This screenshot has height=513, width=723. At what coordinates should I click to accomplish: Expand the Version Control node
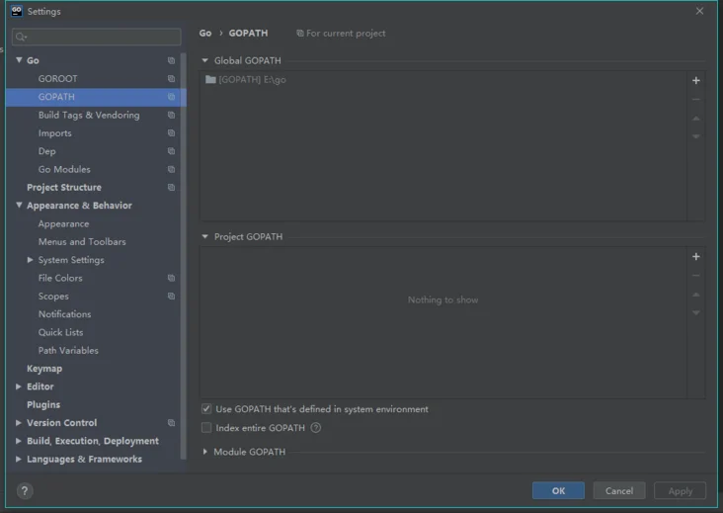(19, 423)
